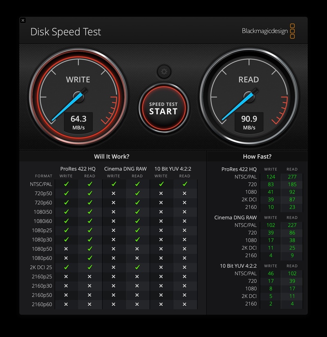Image resolution: width=327 pixels, height=337 pixels.
Task: Click the 10 Bit YUV 4:2:2 heading in Will It Work
Action: (173, 169)
